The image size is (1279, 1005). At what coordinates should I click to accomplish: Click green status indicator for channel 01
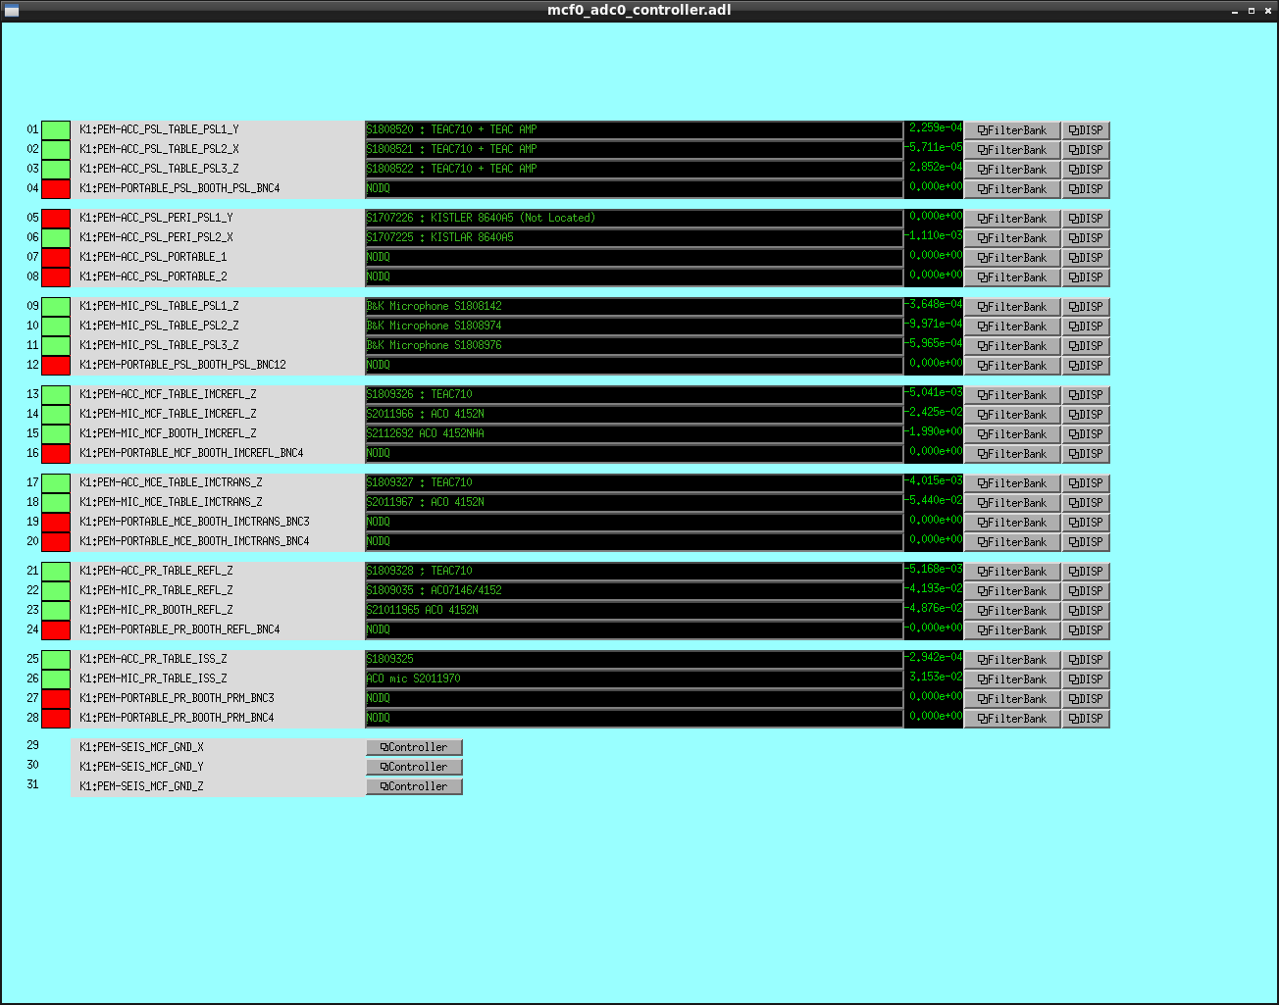(x=56, y=130)
